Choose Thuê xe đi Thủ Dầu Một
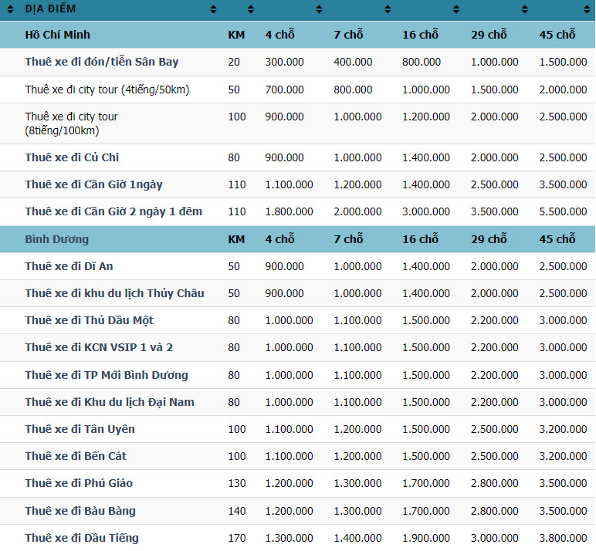 (89, 320)
